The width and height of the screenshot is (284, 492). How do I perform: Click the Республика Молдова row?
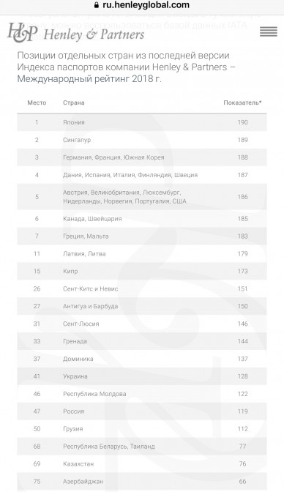[x=142, y=394]
